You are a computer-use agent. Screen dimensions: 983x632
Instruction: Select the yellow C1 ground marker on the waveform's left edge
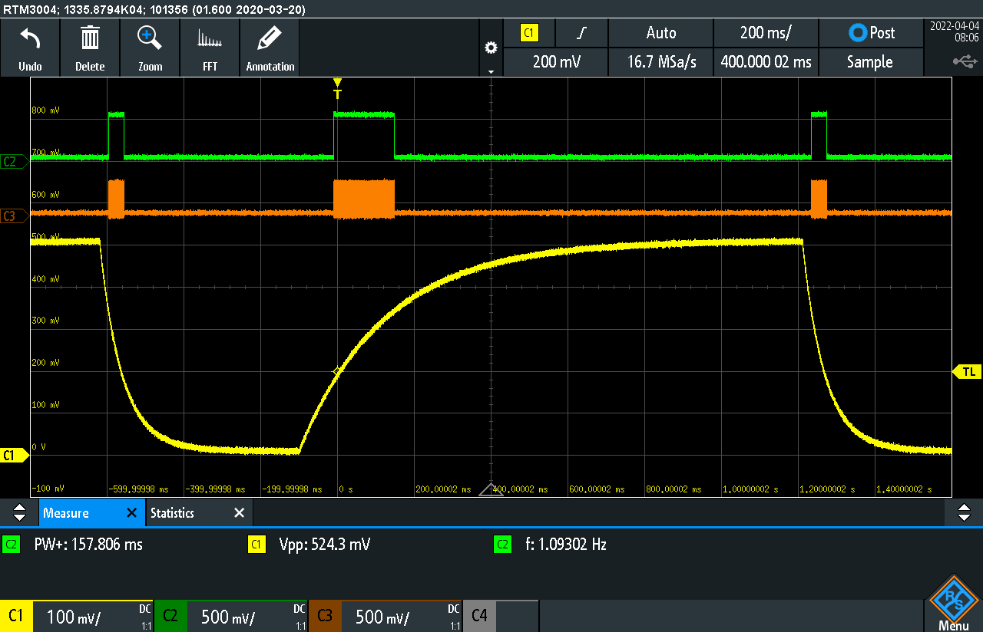[x=13, y=455]
